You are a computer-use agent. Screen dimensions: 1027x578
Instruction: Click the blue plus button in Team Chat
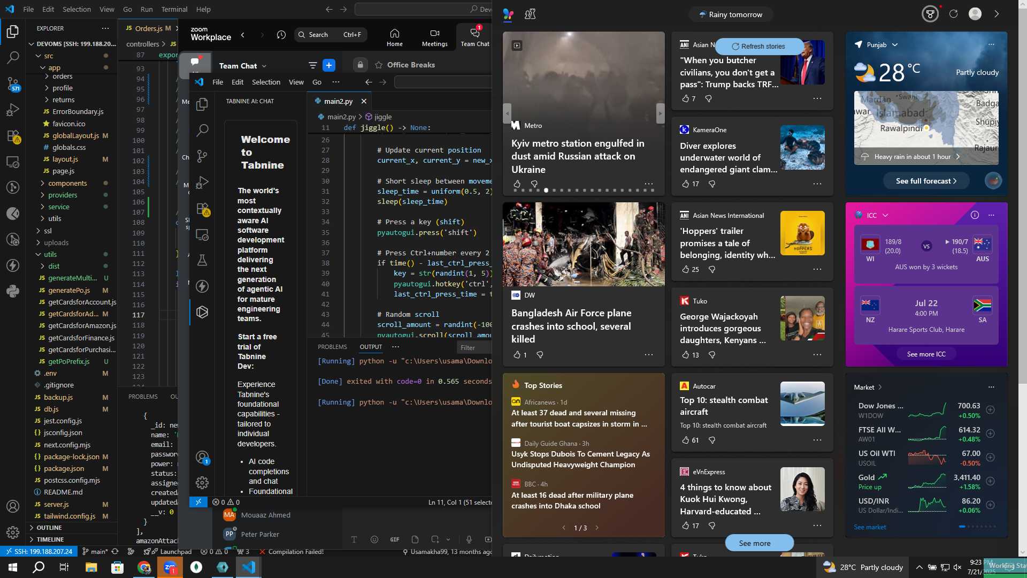329,65
